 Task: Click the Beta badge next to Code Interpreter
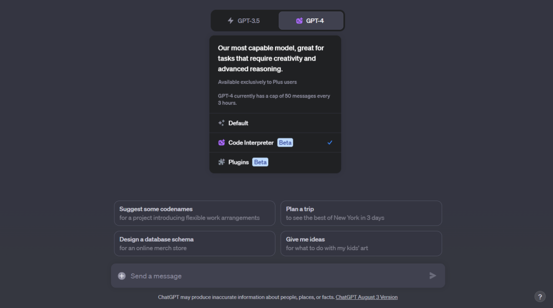[285, 143]
